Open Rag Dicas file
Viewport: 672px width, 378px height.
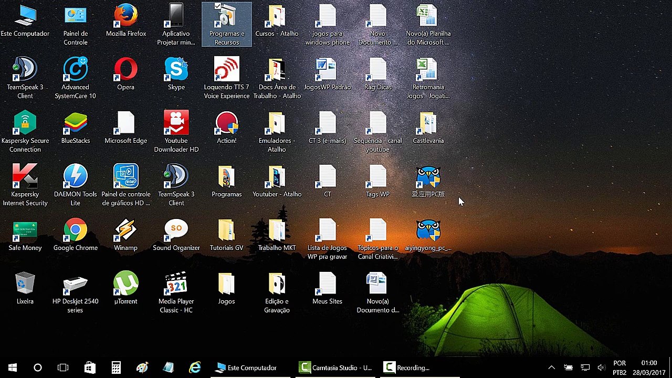[x=377, y=75]
